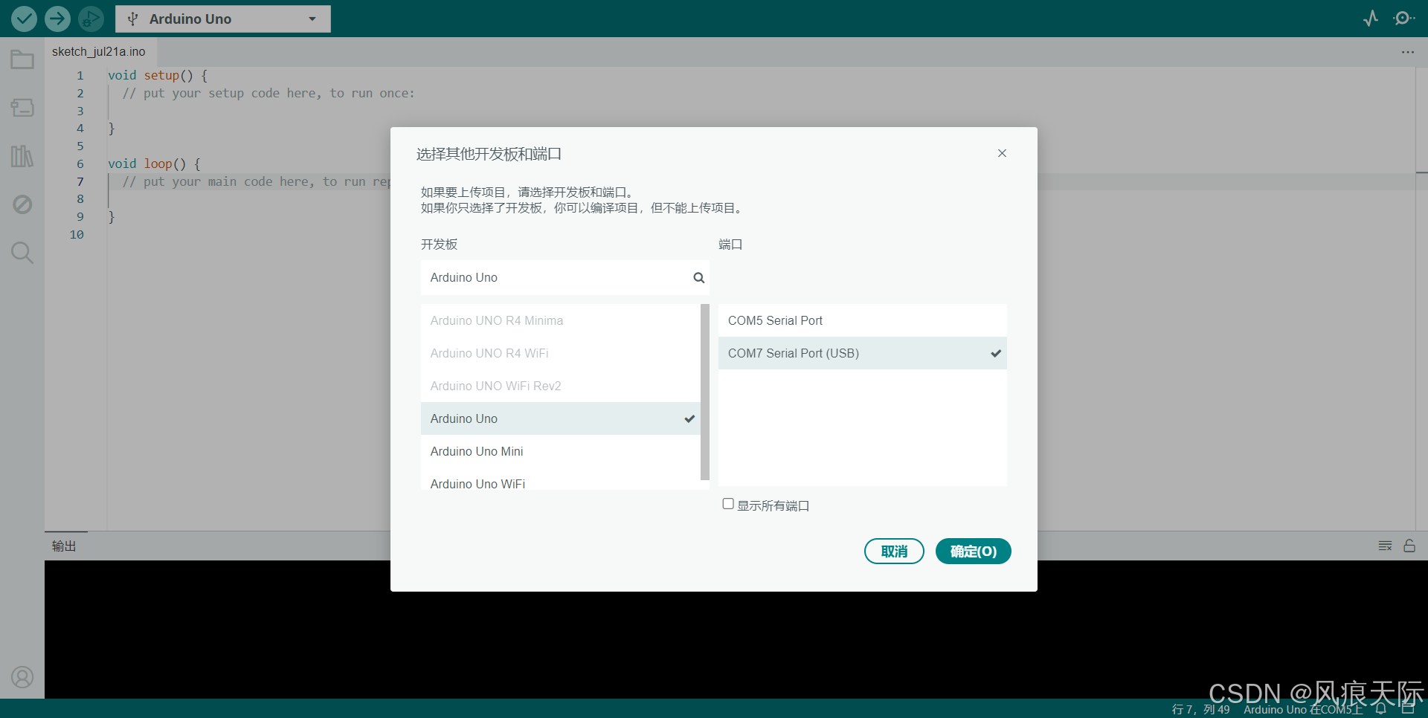Click the void setup() code line
The image size is (1428, 718).
158,75
